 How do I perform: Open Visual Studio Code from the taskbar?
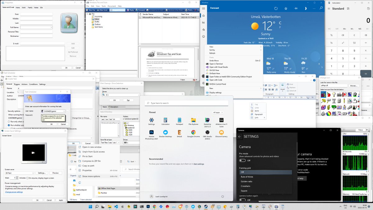click(x=116, y=207)
